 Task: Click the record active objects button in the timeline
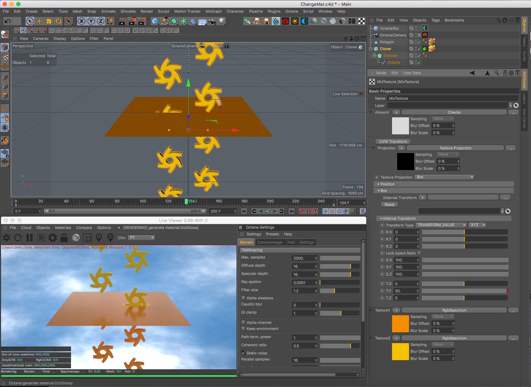click(x=302, y=211)
